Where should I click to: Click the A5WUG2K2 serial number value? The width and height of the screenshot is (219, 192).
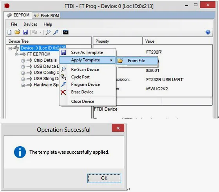157,89
